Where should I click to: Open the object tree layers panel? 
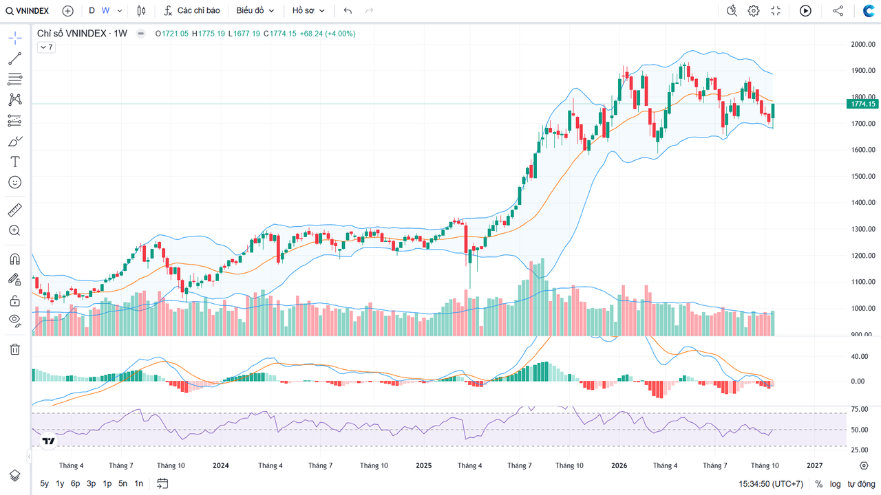(14, 476)
